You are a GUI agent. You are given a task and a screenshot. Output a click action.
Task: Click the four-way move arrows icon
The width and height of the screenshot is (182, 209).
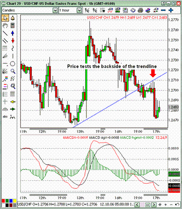coord(160,204)
